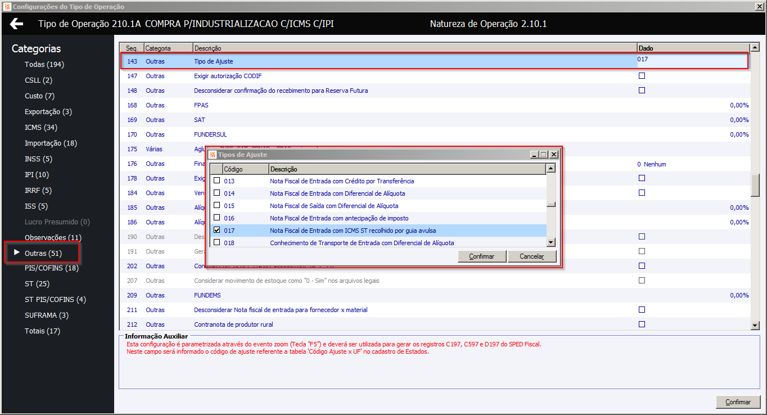
Task: Select the Observações (11) category
Action: coord(53,238)
